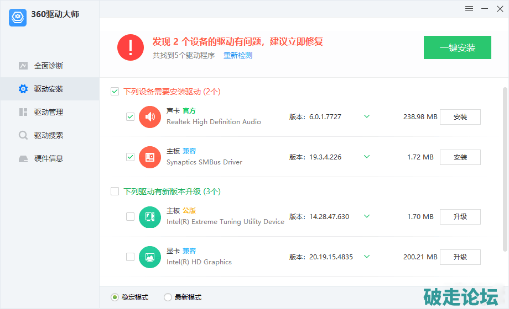509x309 pixels.
Task: Click the Intel HD Graphics display icon
Action: (149, 257)
